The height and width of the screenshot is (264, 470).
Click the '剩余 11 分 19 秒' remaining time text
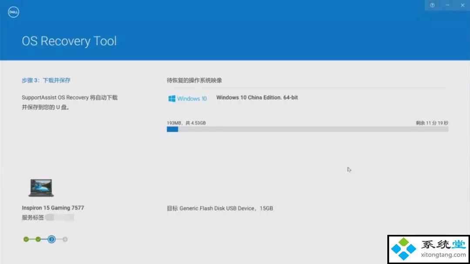[x=432, y=123]
